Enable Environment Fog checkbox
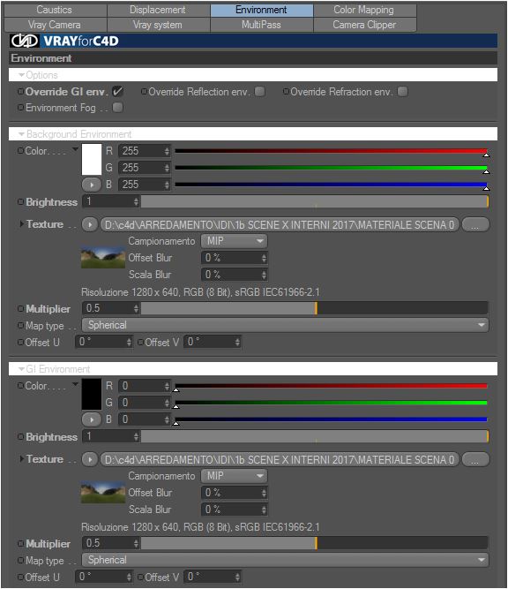 point(118,108)
